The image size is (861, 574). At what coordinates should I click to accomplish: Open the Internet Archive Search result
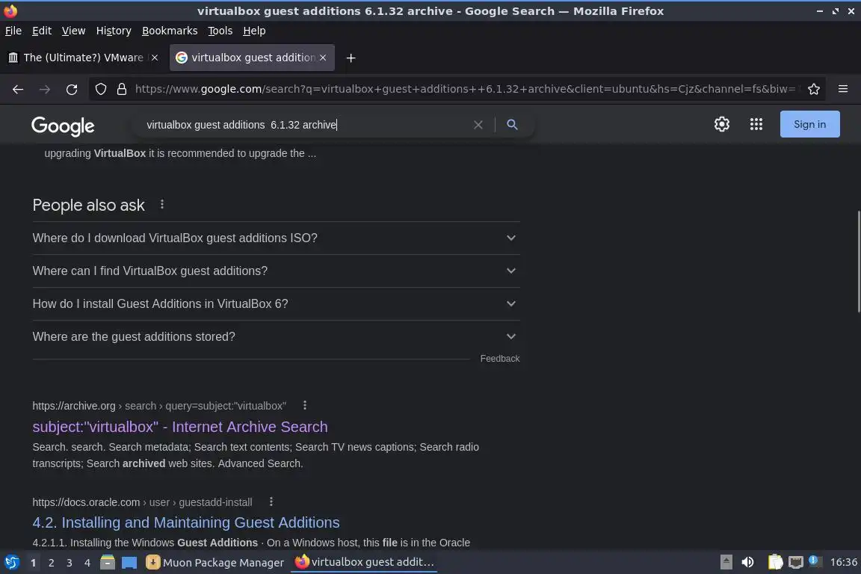[x=180, y=427]
